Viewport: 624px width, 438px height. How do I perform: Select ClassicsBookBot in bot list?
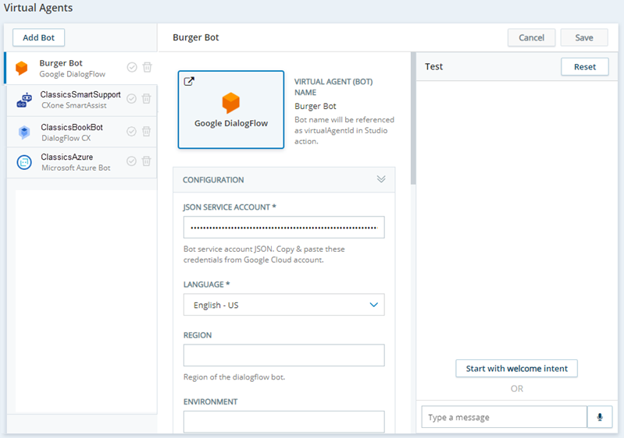click(81, 132)
